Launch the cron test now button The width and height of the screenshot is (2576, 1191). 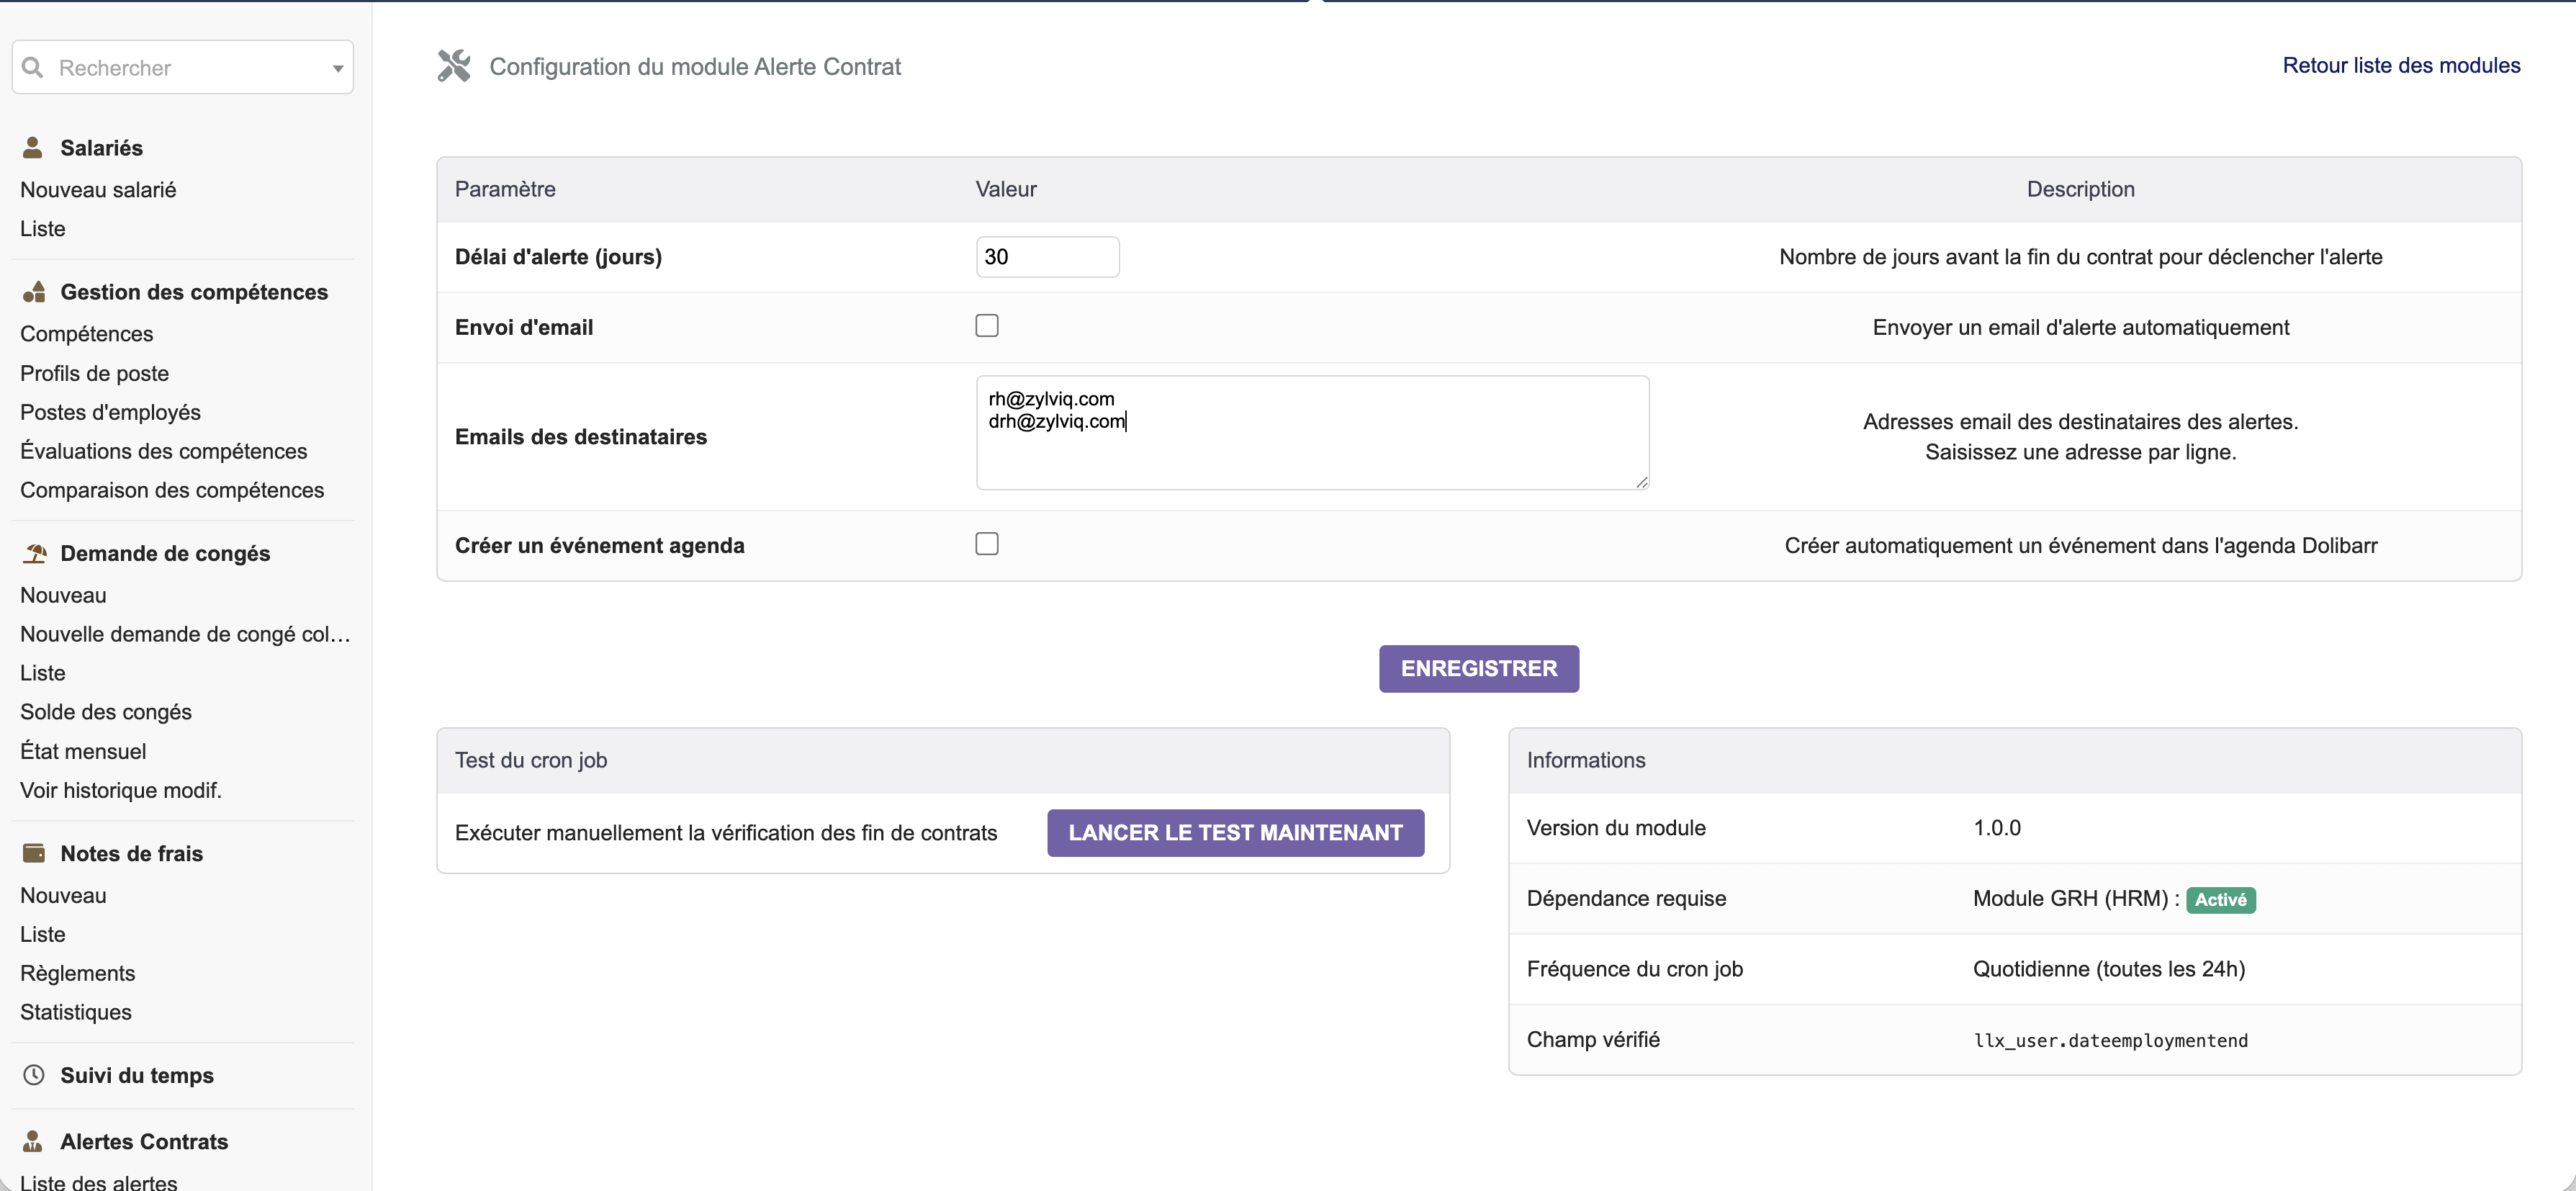pyautogui.click(x=1235, y=833)
